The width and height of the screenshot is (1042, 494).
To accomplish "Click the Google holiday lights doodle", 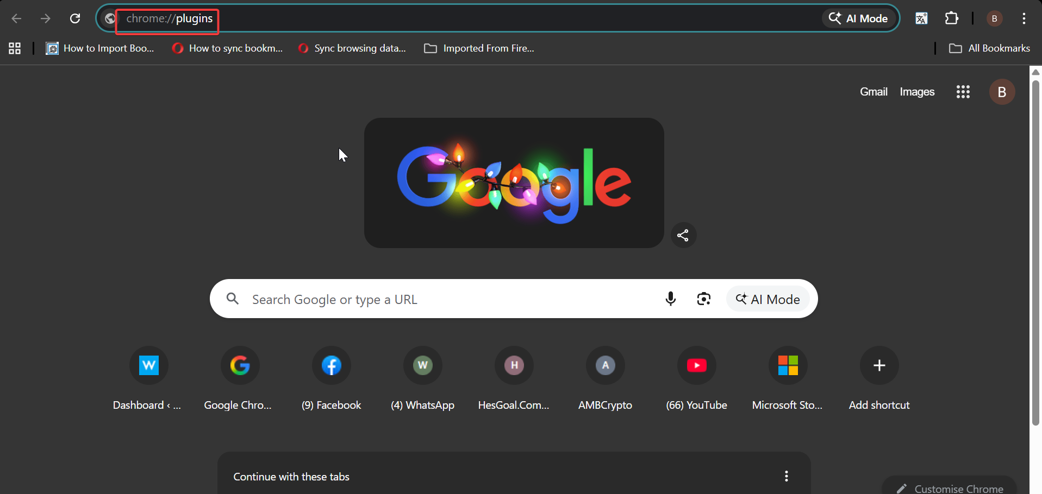I will (x=514, y=183).
